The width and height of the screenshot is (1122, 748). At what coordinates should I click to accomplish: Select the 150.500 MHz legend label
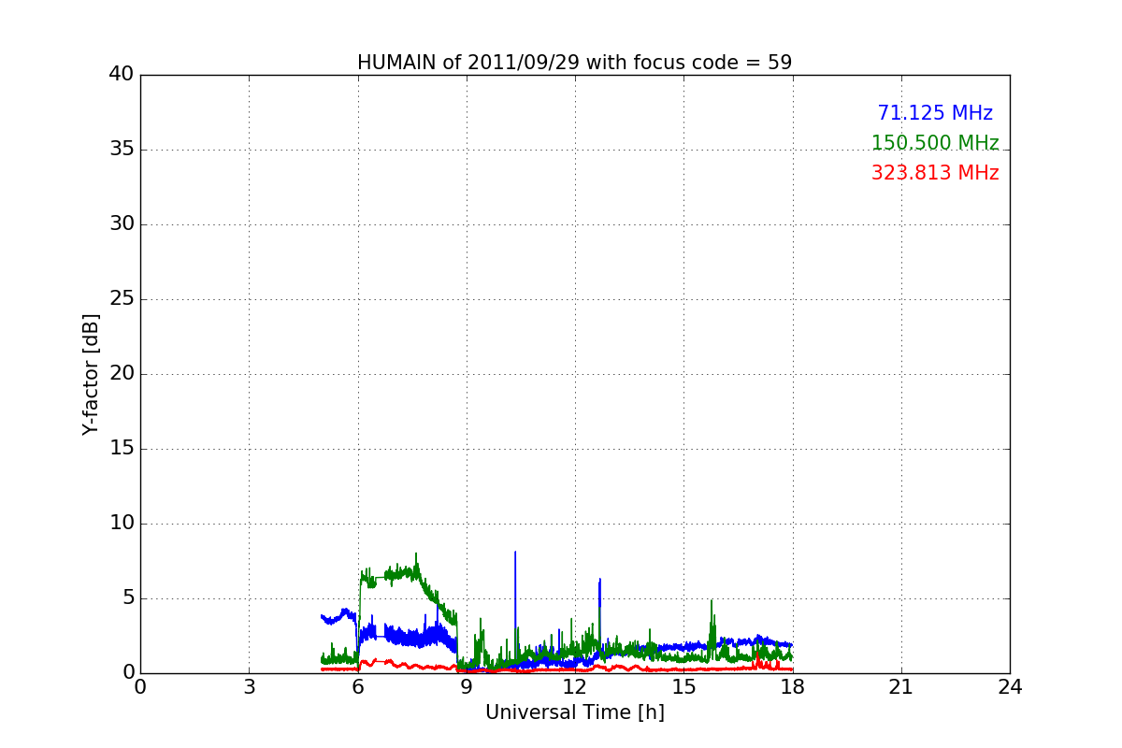coord(935,143)
